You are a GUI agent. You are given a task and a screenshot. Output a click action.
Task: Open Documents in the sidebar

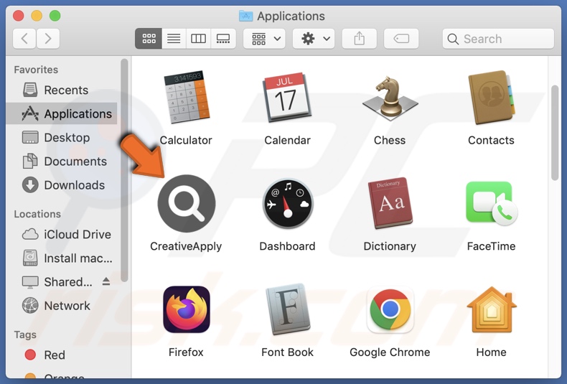click(62, 161)
